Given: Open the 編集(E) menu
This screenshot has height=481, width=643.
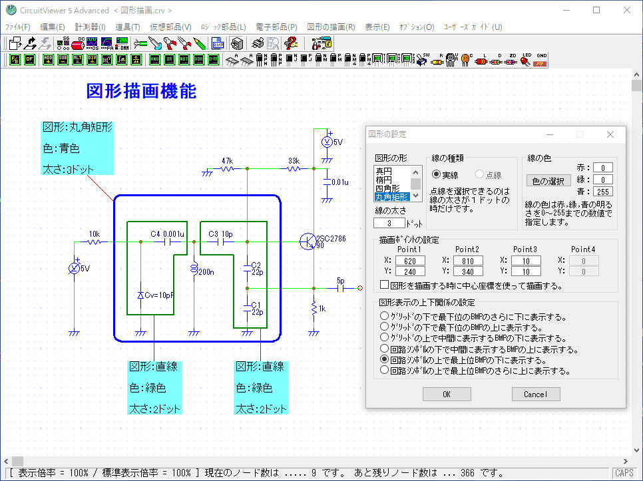Looking at the screenshot, I should [x=53, y=27].
